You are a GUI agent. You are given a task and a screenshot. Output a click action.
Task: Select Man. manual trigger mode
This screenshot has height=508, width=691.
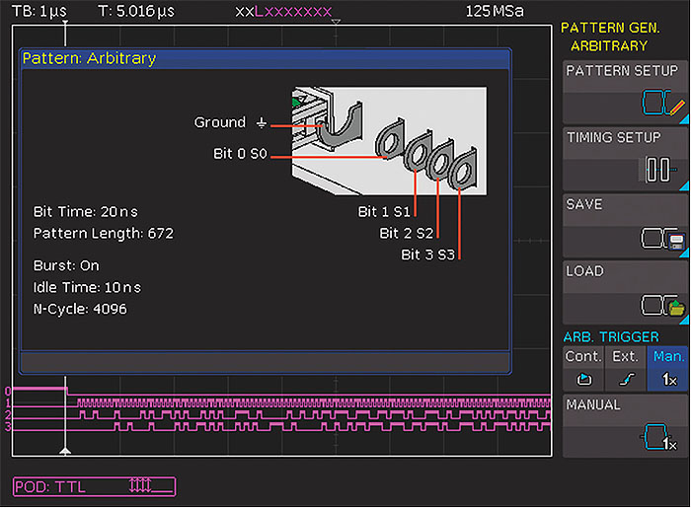click(667, 367)
